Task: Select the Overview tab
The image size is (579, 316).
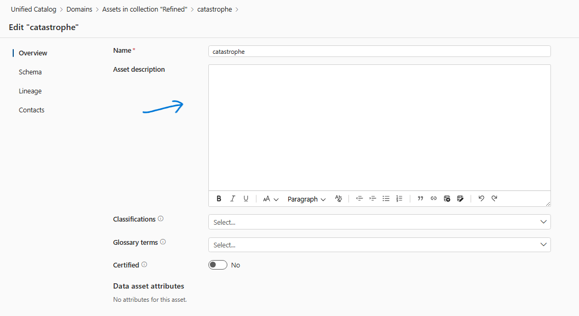Action: point(33,53)
